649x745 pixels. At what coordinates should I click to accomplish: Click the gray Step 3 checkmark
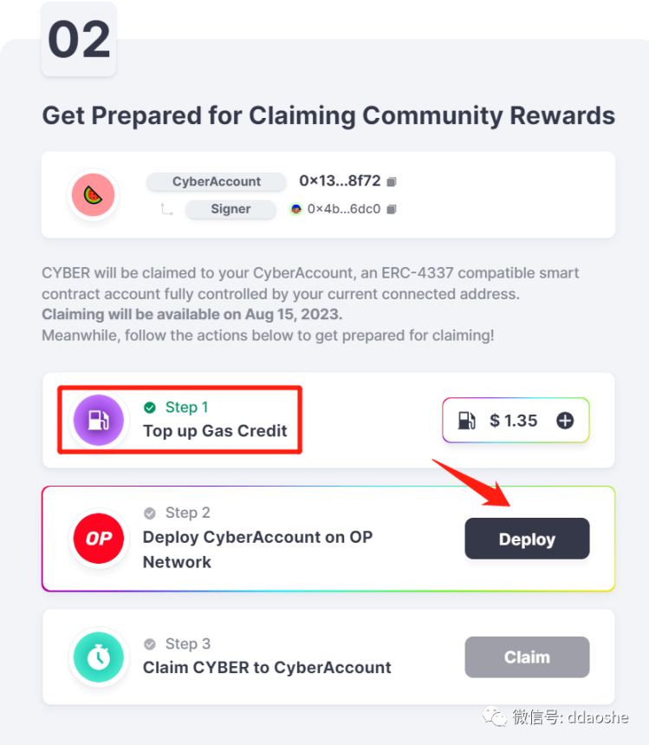click(x=150, y=644)
